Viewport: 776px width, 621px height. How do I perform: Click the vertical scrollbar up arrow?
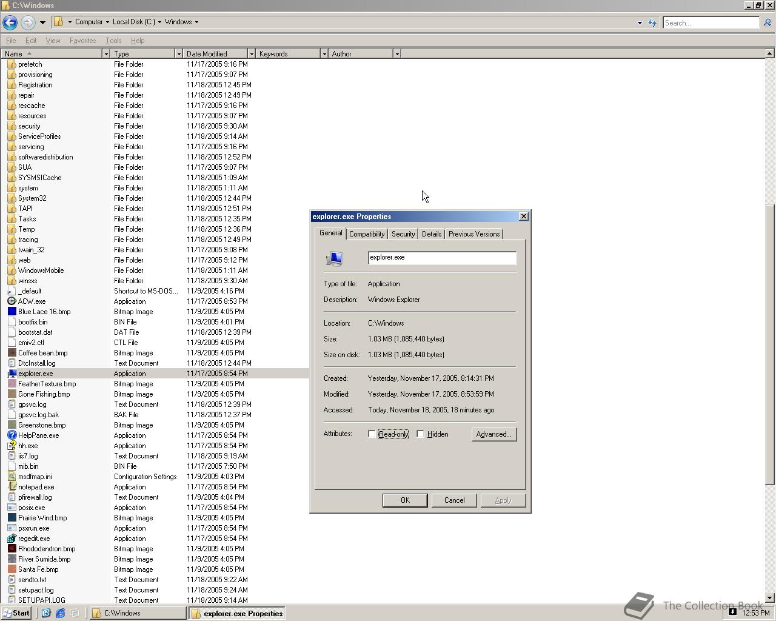(x=770, y=54)
